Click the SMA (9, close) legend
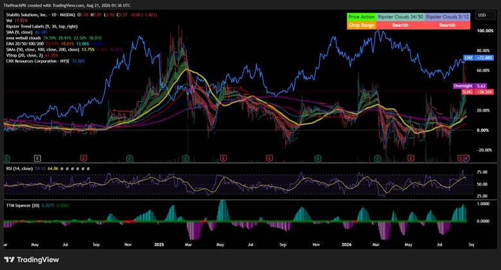The image size is (501, 270). (19, 32)
